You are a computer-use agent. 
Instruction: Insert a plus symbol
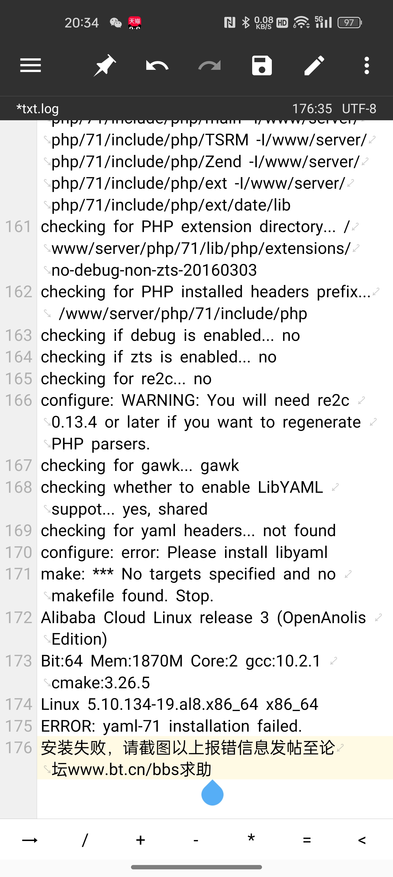pyautogui.click(x=141, y=840)
